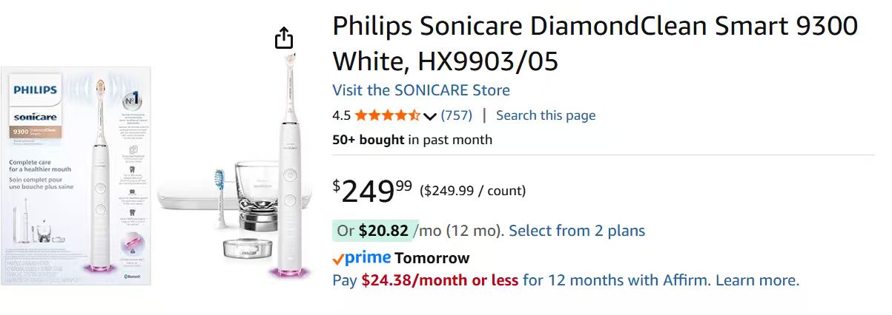This screenshot has width=892, height=315.
Task: Open the 757 customer reviews link
Action: [456, 115]
